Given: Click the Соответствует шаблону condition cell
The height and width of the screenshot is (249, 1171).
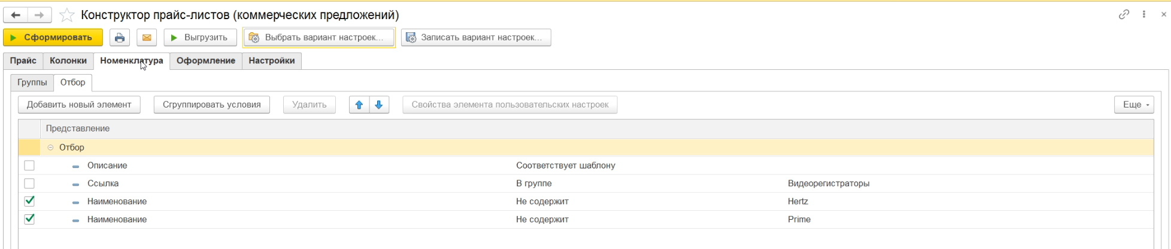Looking at the screenshot, I should pyautogui.click(x=566, y=165).
